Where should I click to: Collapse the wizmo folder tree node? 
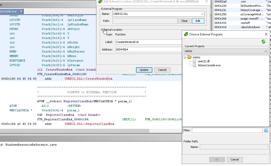point(185,57)
